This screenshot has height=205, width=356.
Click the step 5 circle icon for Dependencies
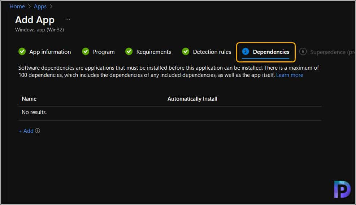246,52
